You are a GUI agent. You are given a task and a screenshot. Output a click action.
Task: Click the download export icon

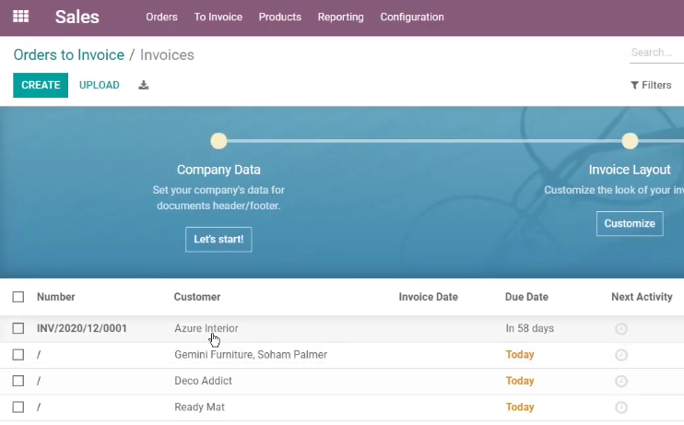pos(144,85)
